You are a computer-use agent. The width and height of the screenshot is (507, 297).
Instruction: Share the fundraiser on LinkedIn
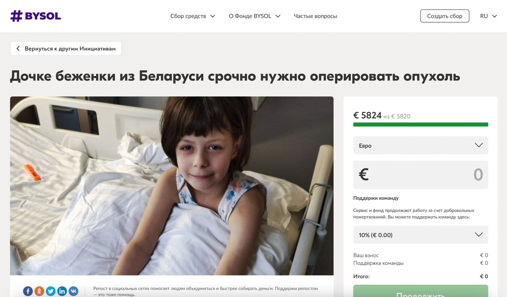coord(62,291)
